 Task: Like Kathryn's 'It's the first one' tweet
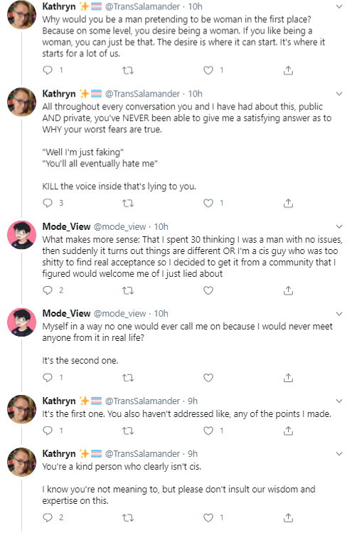[208, 431]
